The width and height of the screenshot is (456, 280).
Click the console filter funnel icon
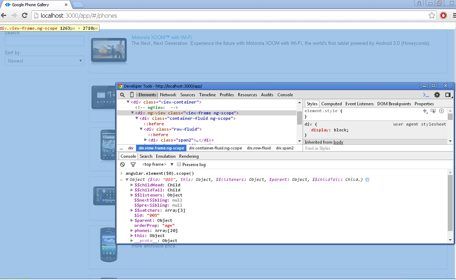pyautogui.click(x=133, y=164)
